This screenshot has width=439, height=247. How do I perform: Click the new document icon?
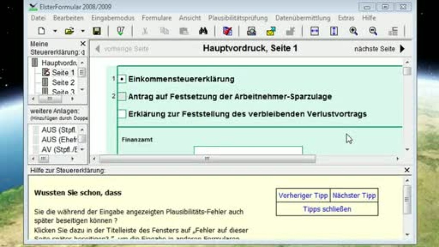[41, 31]
